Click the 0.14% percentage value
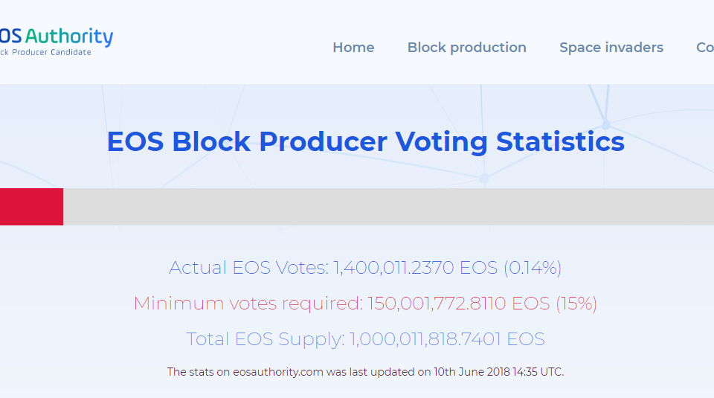The height and width of the screenshot is (398, 714). pyautogui.click(x=533, y=267)
